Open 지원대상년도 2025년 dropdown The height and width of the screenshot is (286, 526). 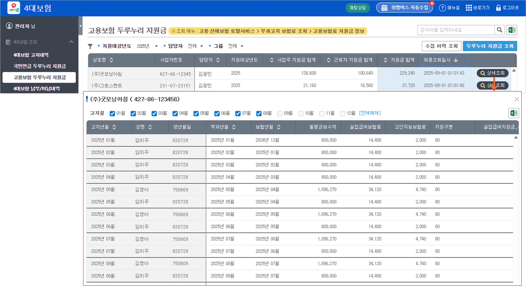(147, 46)
